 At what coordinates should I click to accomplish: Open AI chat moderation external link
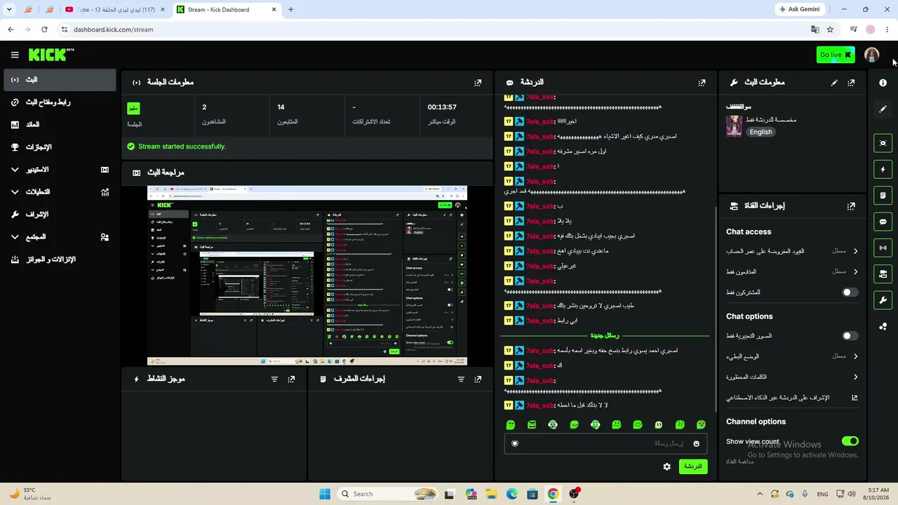855,398
